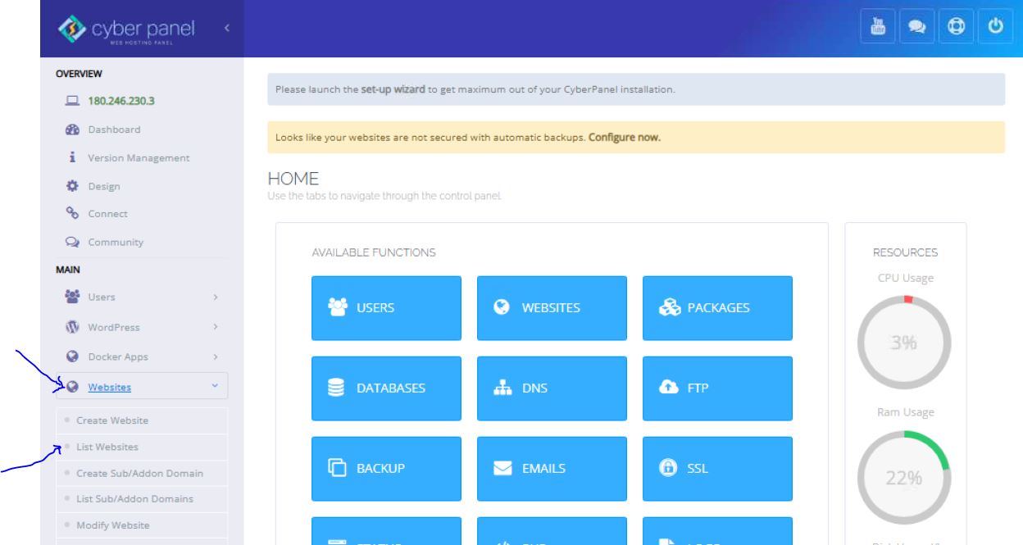Collapse sidebar using arrow beside CyberPanel logo
The image size is (1023, 545).
(227, 30)
